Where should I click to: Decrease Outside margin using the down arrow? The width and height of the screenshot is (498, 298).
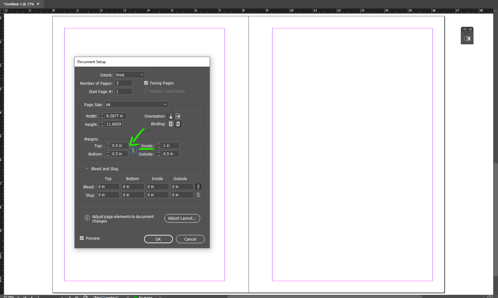pos(159,156)
